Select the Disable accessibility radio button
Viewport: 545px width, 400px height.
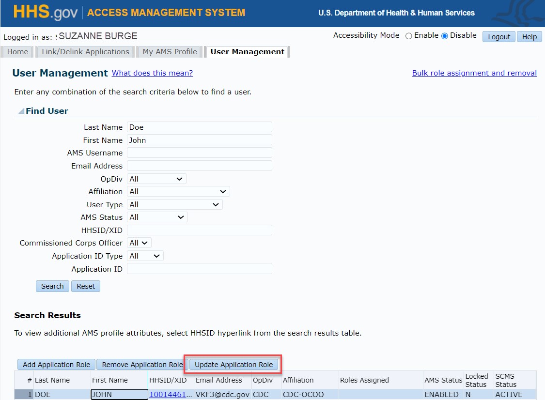point(444,36)
